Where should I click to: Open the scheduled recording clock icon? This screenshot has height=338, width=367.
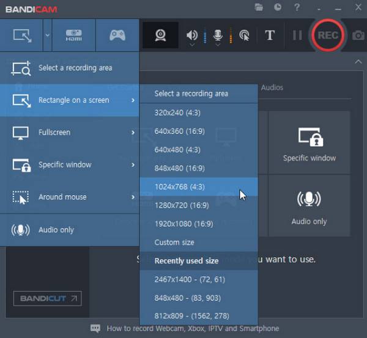click(x=278, y=7)
